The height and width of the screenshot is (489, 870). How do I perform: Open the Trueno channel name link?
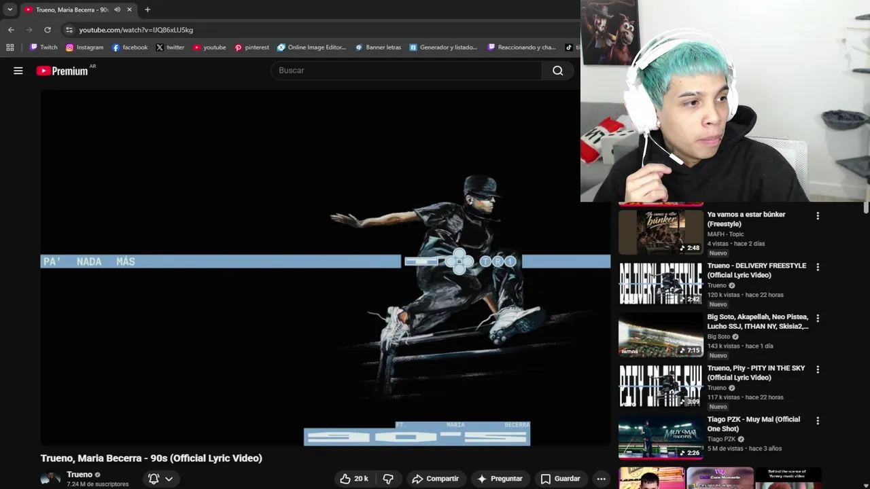click(80, 475)
